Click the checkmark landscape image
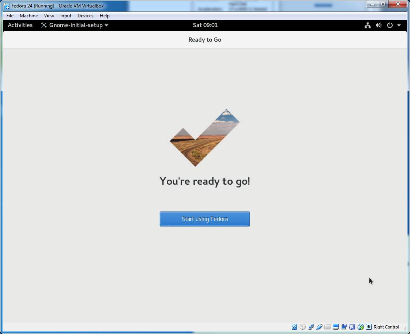This screenshot has height=334, width=410. [x=205, y=137]
